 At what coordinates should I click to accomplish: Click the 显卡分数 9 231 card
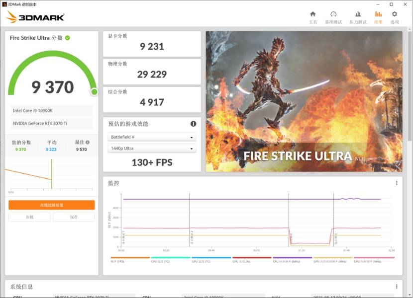pyautogui.click(x=152, y=44)
